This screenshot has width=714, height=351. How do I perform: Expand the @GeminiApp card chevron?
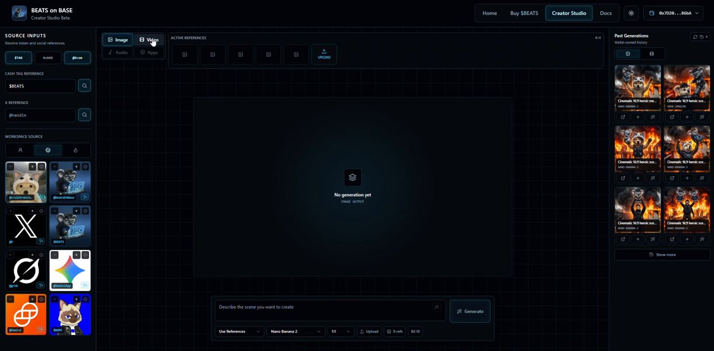coord(55,255)
